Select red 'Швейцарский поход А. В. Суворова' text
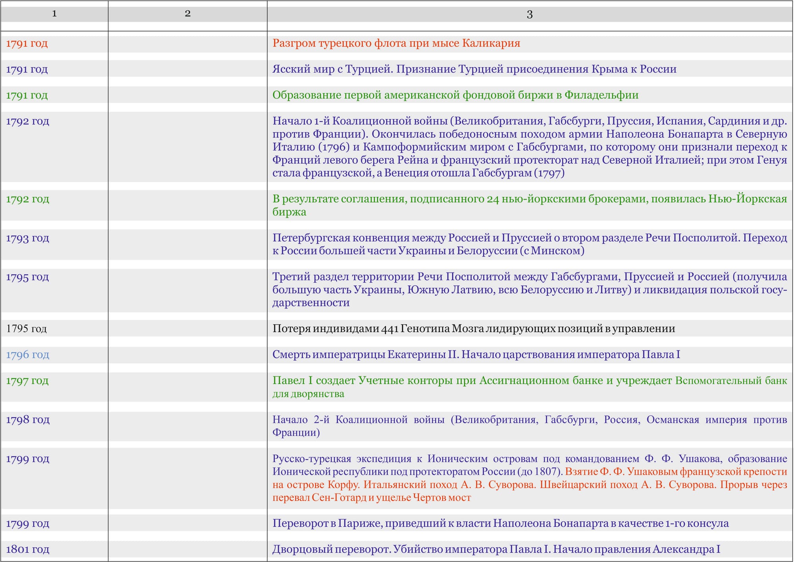This screenshot has height=562, width=794. tap(627, 485)
